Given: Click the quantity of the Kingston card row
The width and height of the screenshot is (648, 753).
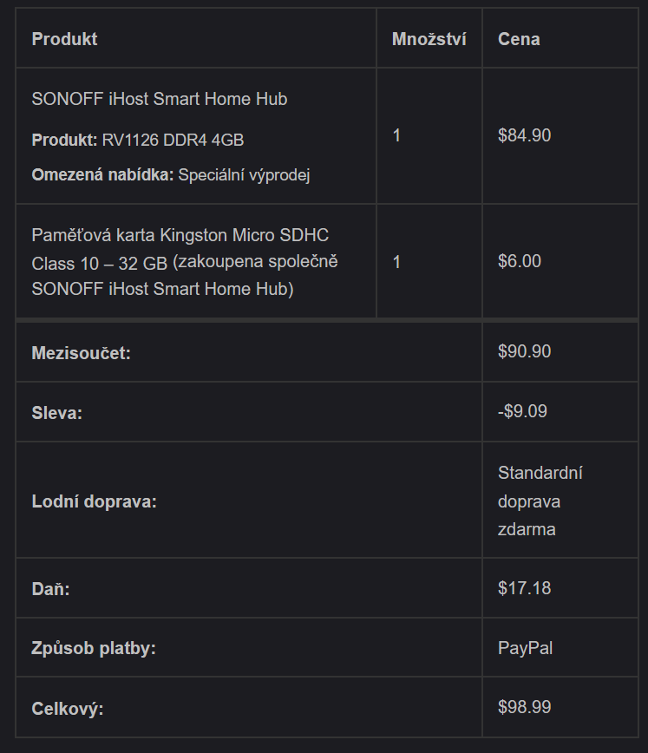Looking at the screenshot, I should click(397, 261).
